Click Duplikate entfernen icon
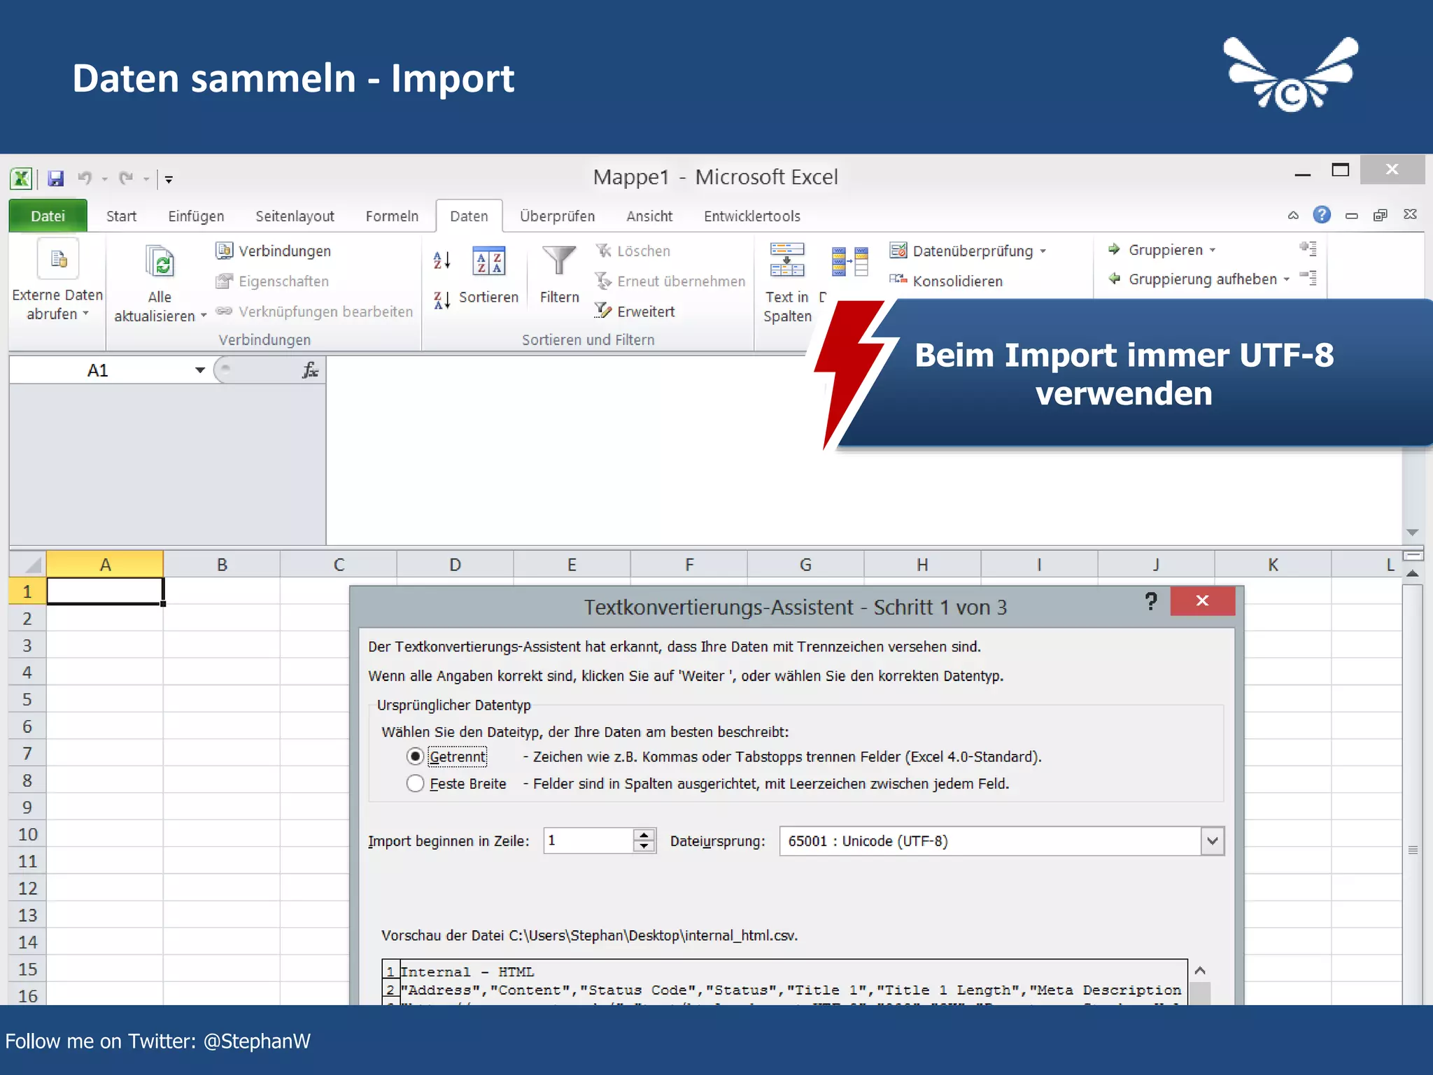1433x1075 pixels. click(850, 262)
